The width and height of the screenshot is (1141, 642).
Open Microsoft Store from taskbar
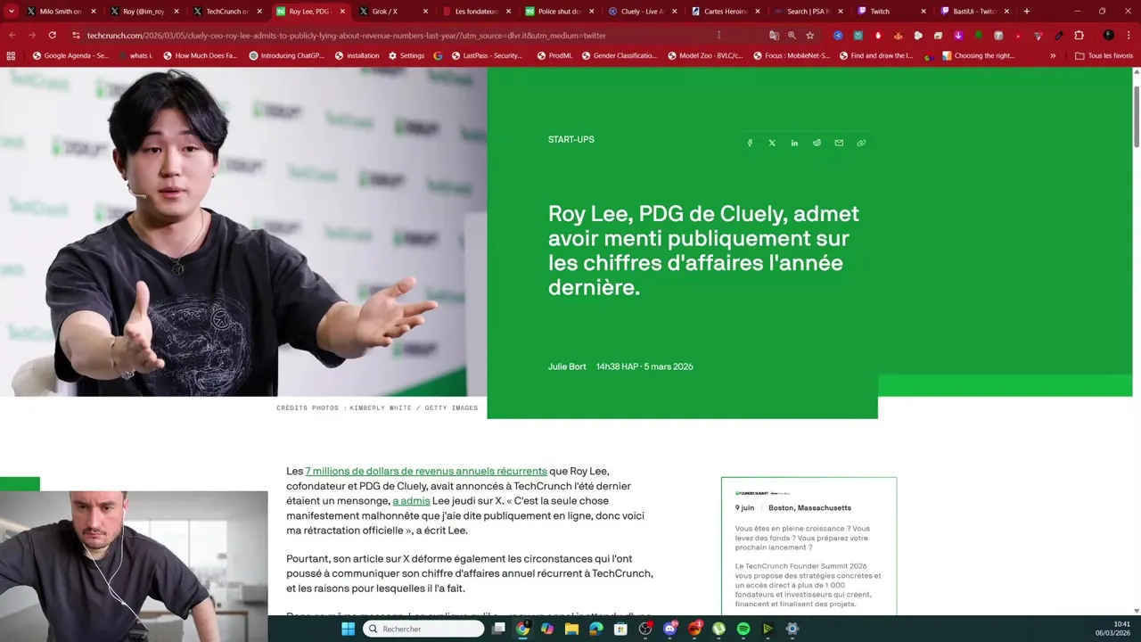[620, 629]
